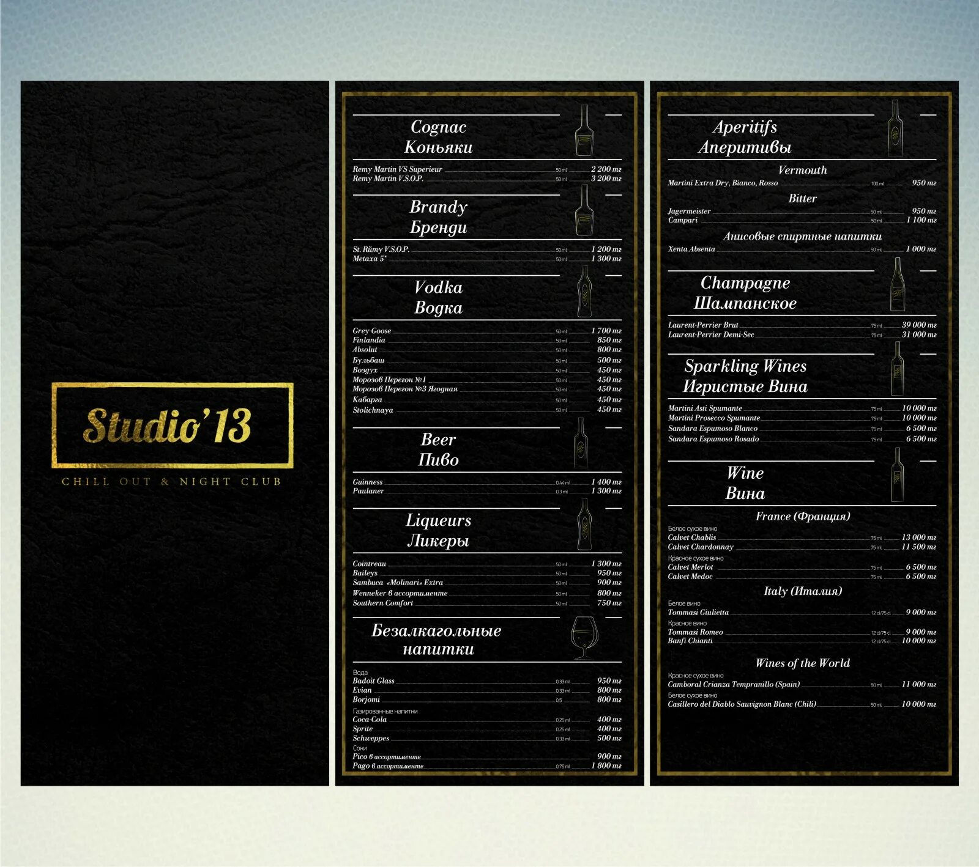Click the Casillero del Diablo Sauvignon Blanc item
The image size is (979, 867).
802,704
